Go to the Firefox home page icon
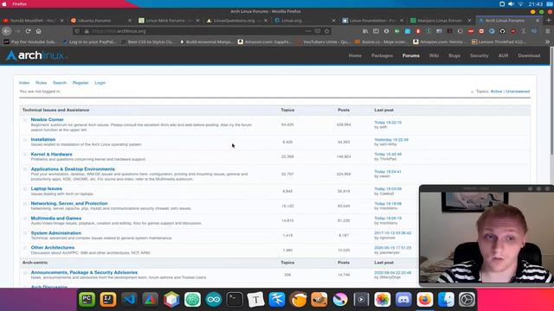Screen dimensions: 554x311 38,31
